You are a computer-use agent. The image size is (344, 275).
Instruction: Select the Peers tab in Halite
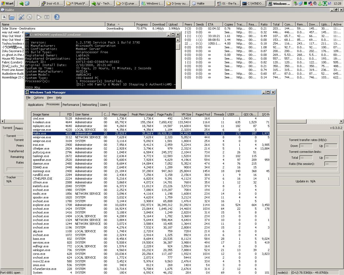19,128
